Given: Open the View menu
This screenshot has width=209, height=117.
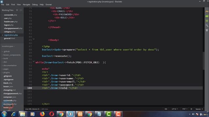Looking at the screenshot, I should point(19,5).
